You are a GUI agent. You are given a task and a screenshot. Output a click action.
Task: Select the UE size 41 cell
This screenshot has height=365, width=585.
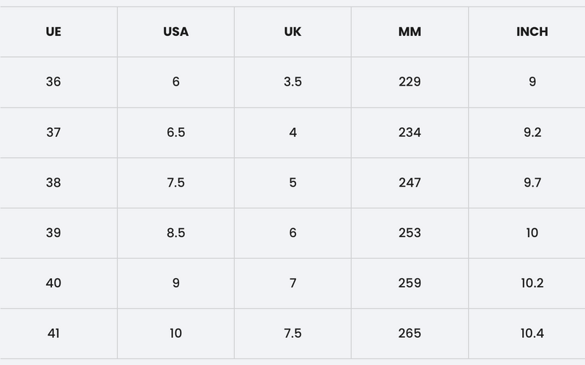point(53,334)
